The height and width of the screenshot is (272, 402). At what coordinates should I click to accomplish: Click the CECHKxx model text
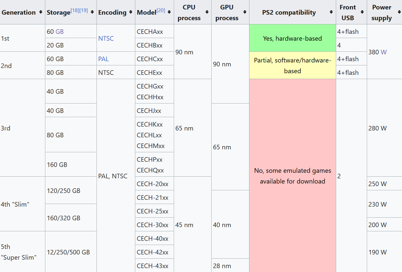pos(150,124)
